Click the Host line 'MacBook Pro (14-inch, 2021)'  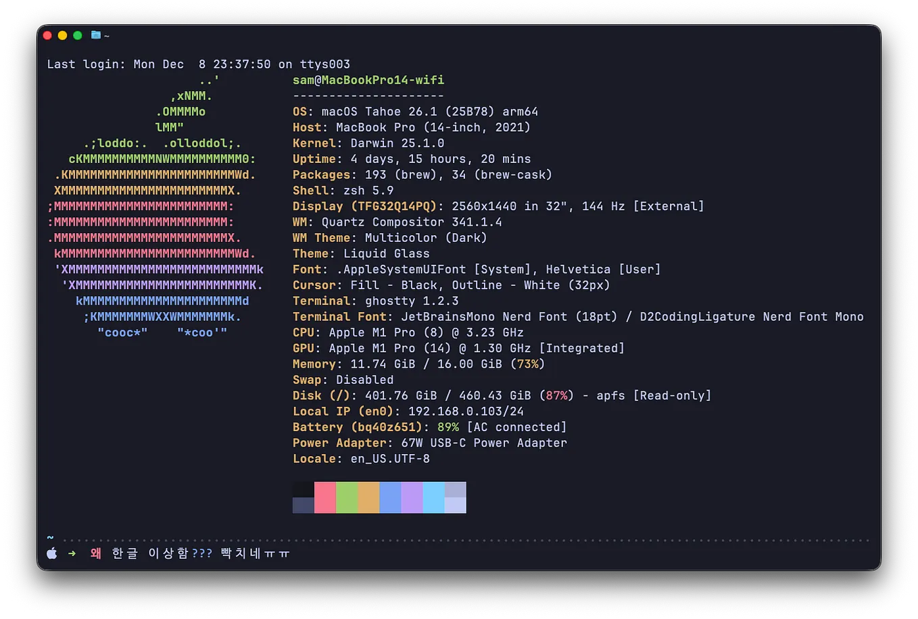click(x=412, y=127)
